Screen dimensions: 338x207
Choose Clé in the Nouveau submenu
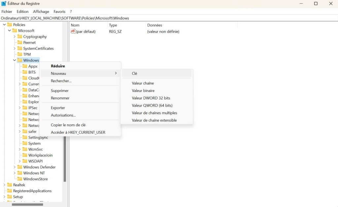tap(157, 74)
